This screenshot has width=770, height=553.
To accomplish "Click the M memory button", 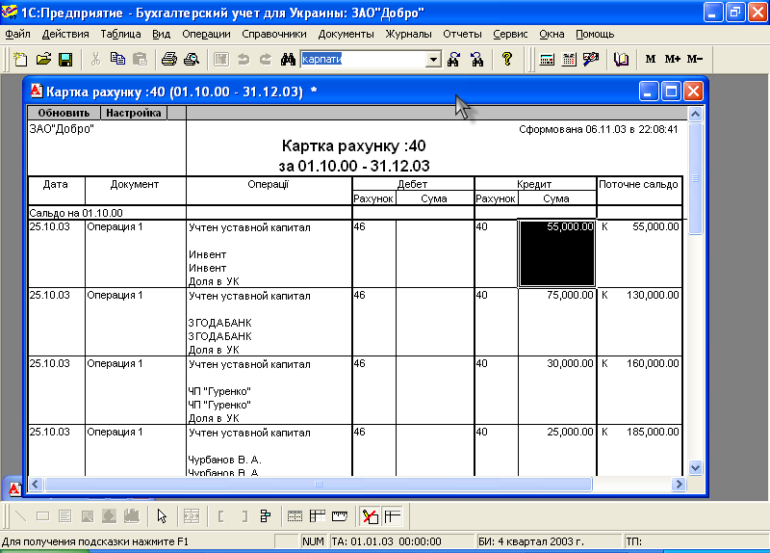I will click(x=651, y=60).
